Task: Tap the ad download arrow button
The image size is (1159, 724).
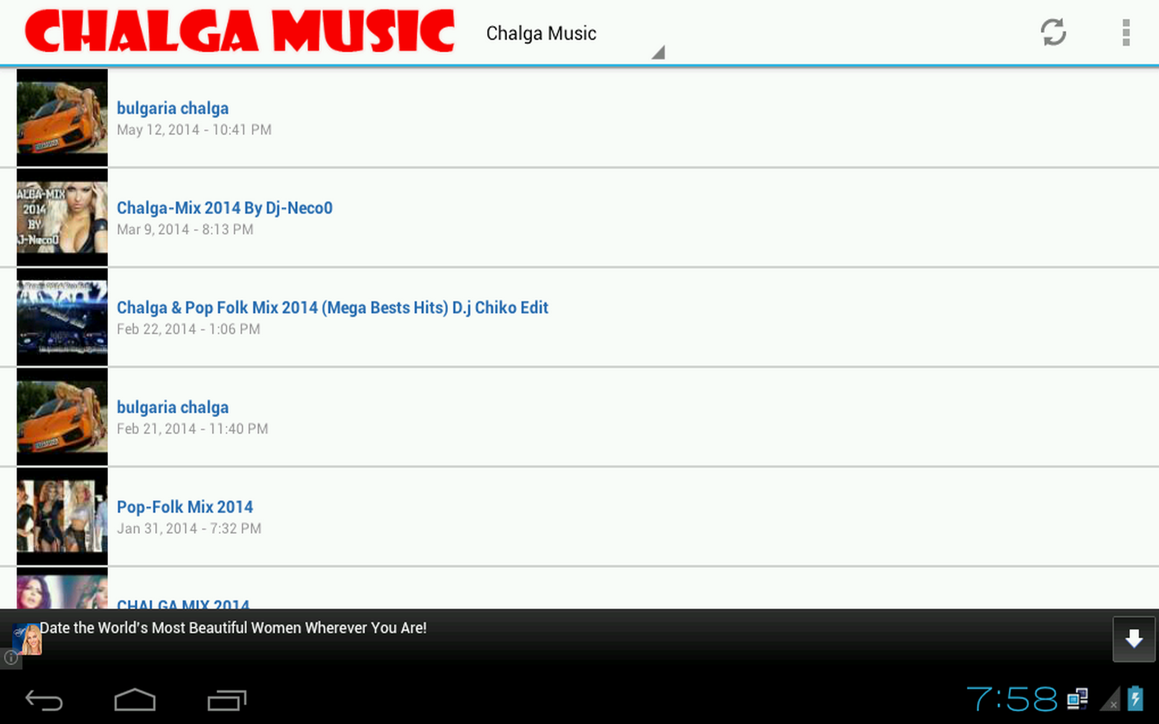Action: [x=1133, y=639]
